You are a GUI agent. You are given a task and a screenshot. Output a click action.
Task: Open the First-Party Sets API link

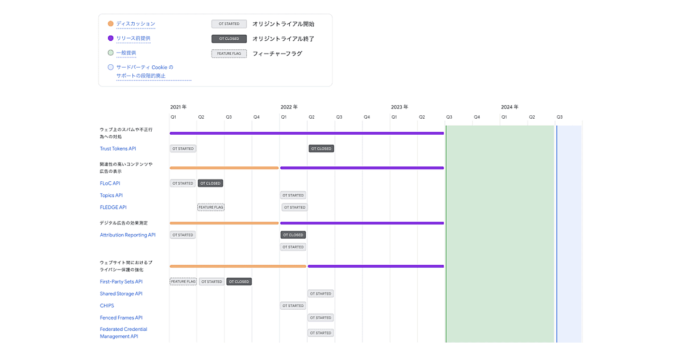121,282
